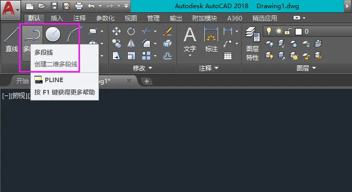352x192 pixels.
Task: Expand the leader tool dropdown arrow
Action: (x=237, y=43)
